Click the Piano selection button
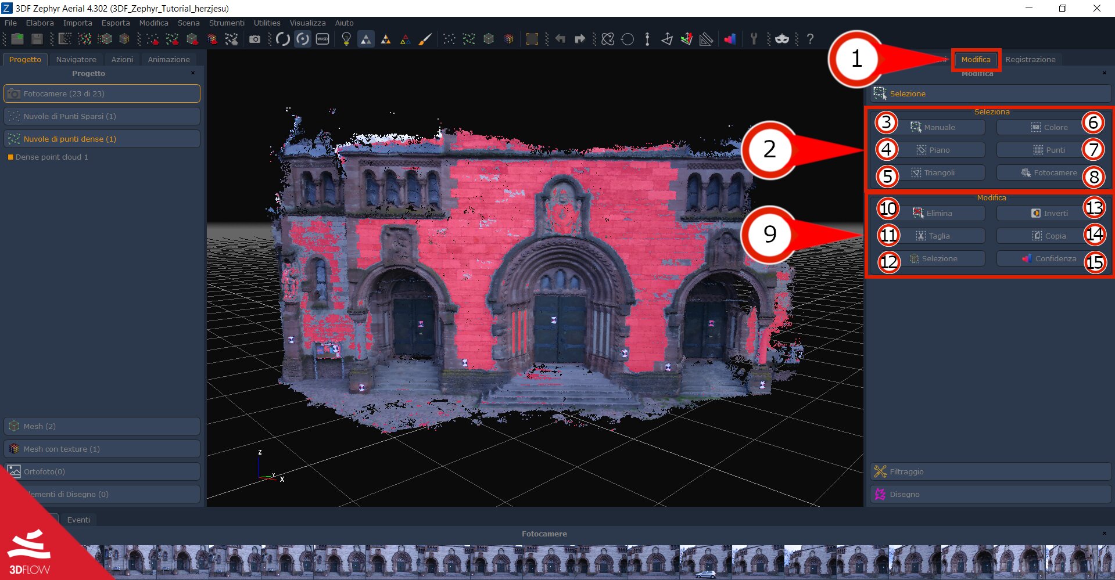 click(x=933, y=150)
